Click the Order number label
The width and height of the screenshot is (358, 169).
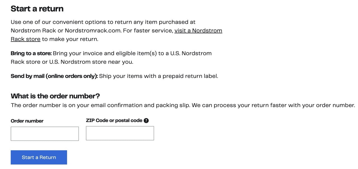pyautogui.click(x=27, y=121)
